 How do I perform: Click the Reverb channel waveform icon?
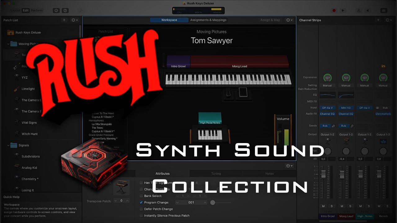click(x=383, y=141)
